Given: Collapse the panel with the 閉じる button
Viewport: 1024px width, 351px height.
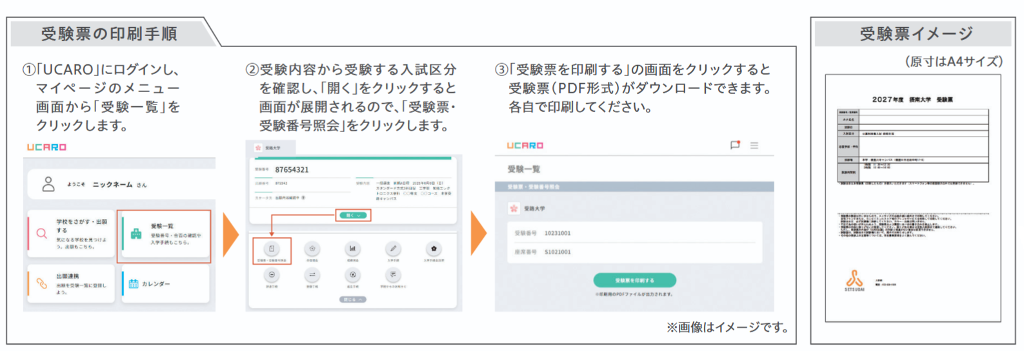Looking at the screenshot, I should [353, 299].
